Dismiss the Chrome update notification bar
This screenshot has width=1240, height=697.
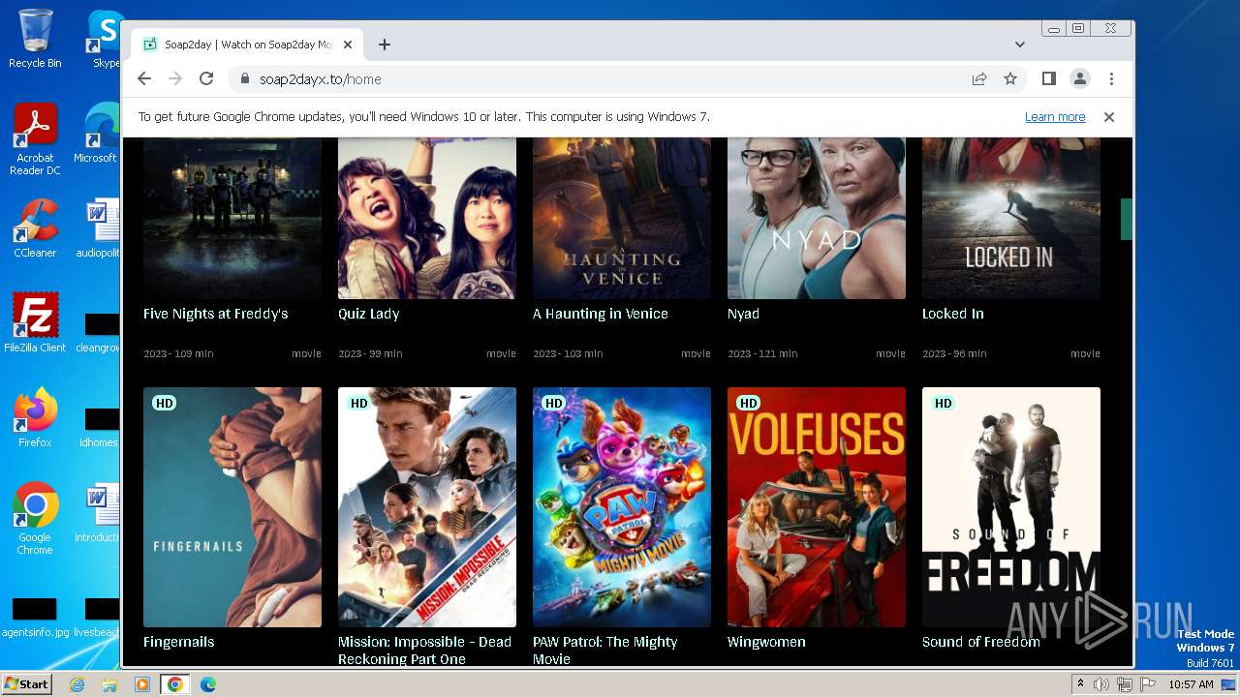pos(1109,117)
